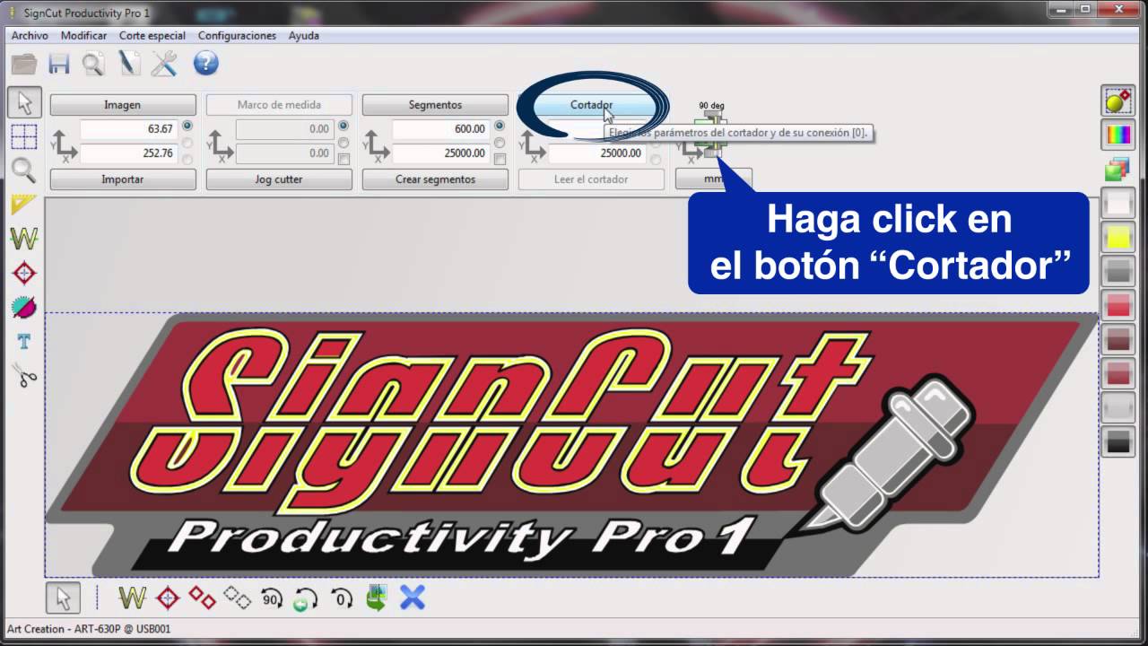Open preview with the page magnifier icon
This screenshot has height=646, width=1148.
point(93,64)
